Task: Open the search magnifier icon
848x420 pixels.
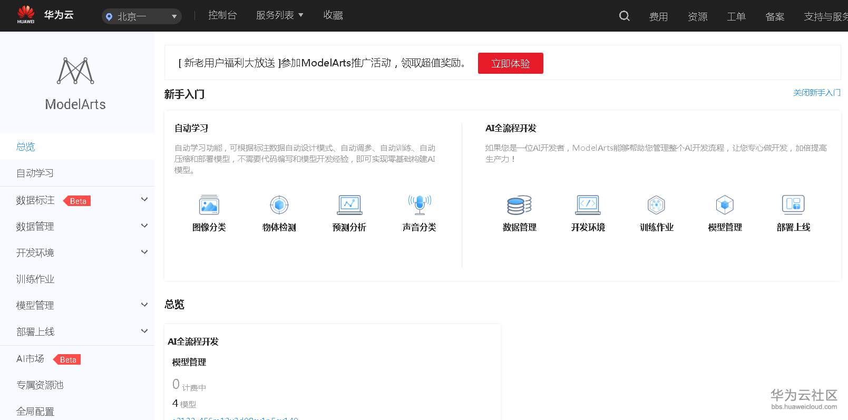Action: (x=625, y=16)
